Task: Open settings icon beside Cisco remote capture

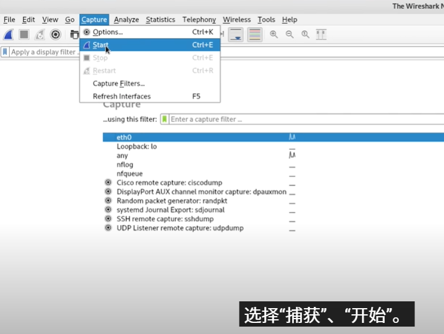Action: click(x=108, y=183)
